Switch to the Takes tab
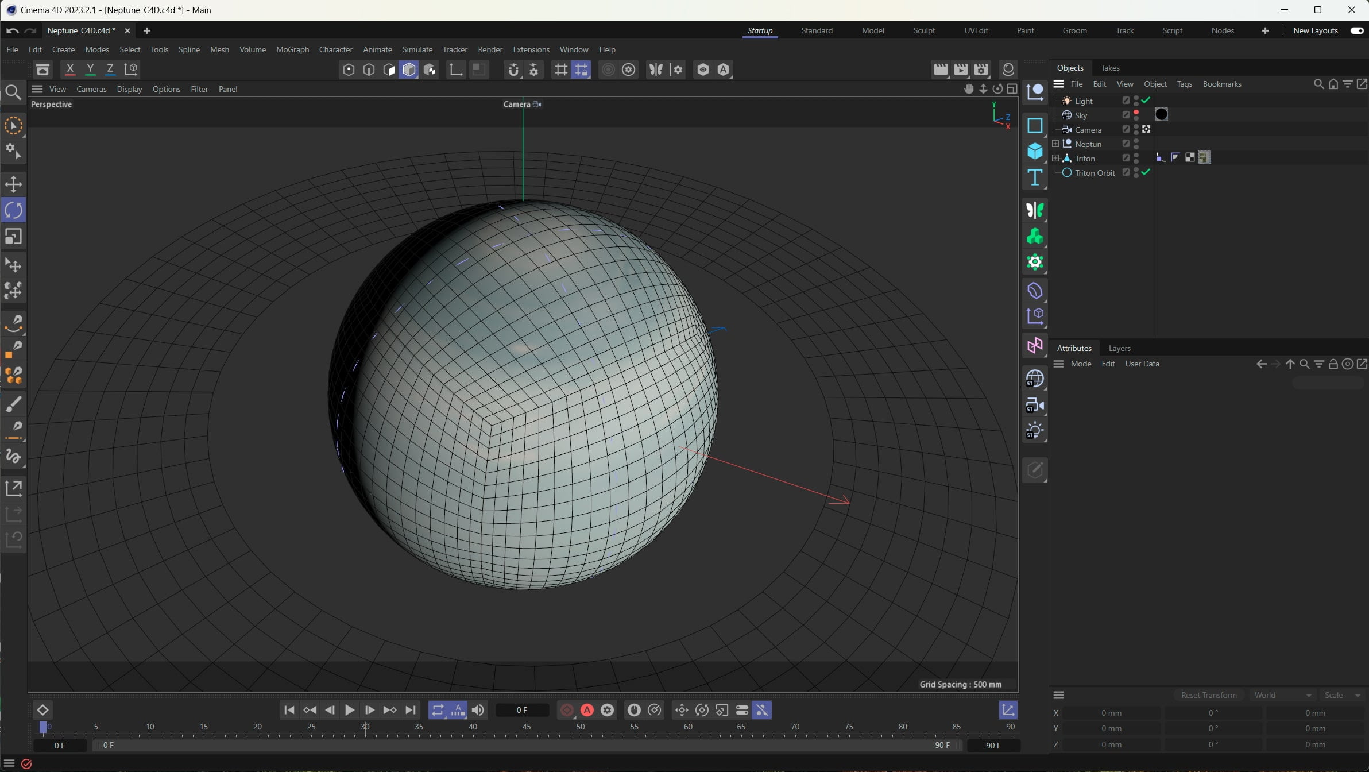Screen dimensions: 1369x772 [x=1110, y=68]
